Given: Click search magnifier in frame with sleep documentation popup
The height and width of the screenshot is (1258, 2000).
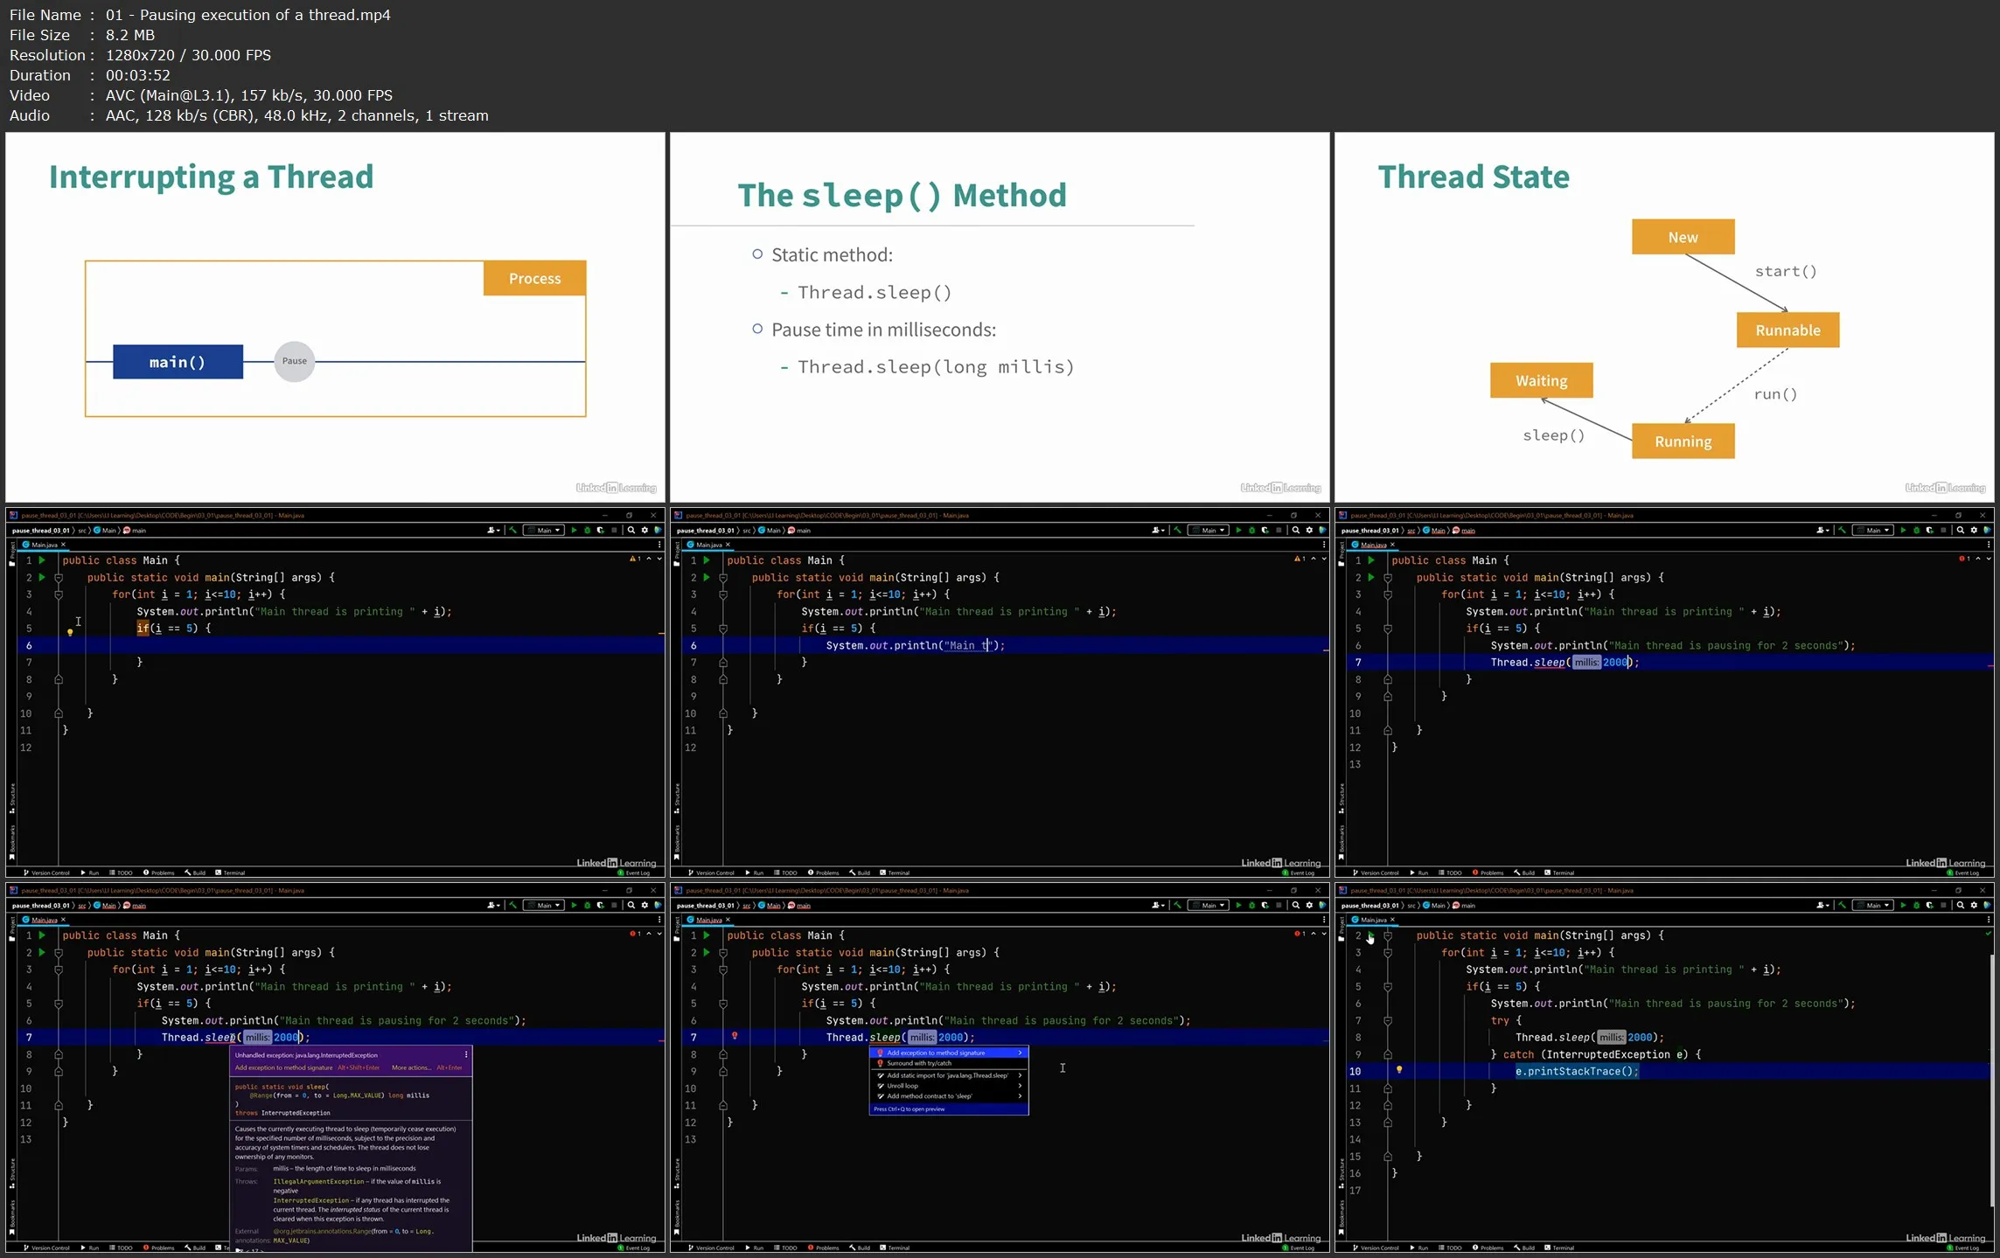Looking at the screenshot, I should tap(631, 906).
